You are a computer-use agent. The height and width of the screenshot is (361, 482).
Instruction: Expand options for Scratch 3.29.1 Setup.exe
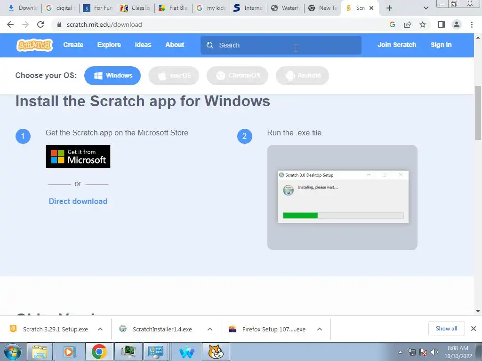[x=100, y=329]
